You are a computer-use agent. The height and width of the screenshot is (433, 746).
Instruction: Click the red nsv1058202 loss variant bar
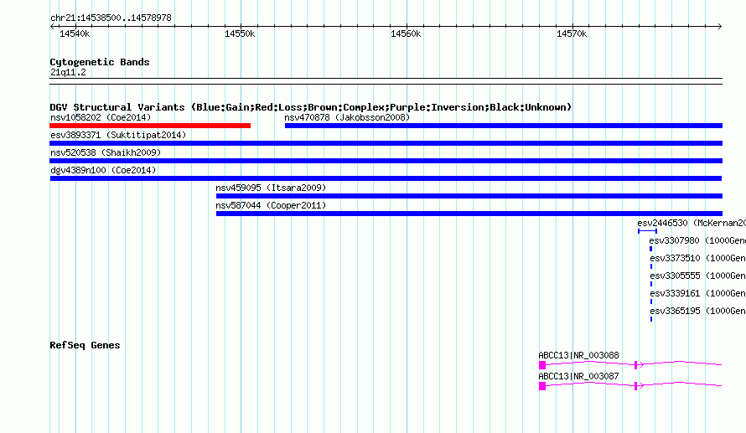(x=150, y=126)
